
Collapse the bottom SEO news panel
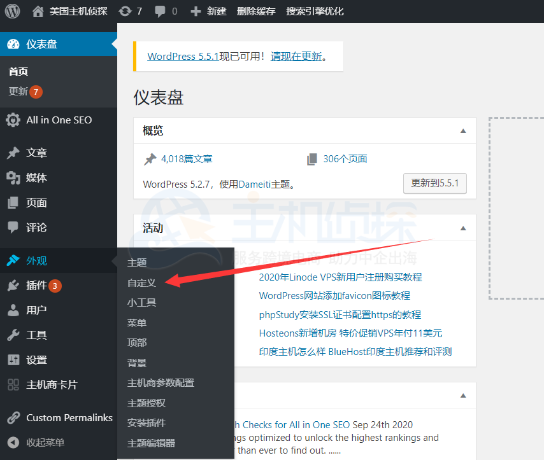463,395
